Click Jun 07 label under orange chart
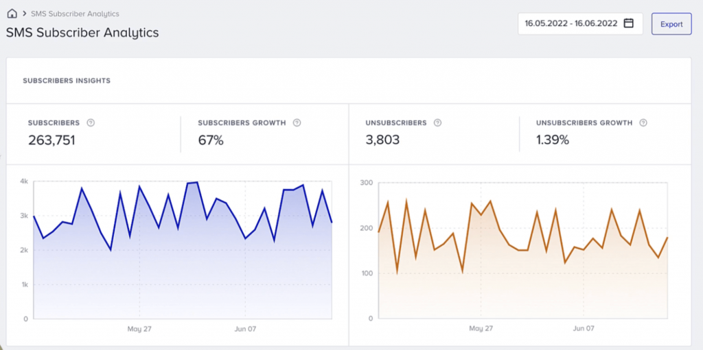The height and width of the screenshot is (350, 703). click(x=582, y=329)
